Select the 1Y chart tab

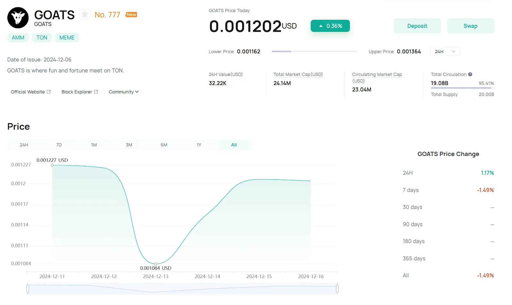pos(199,145)
